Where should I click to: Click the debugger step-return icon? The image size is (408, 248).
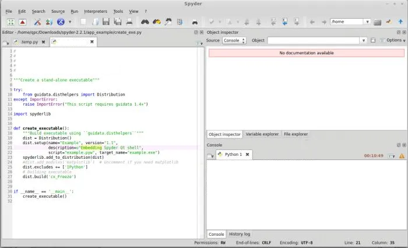pos(296,22)
